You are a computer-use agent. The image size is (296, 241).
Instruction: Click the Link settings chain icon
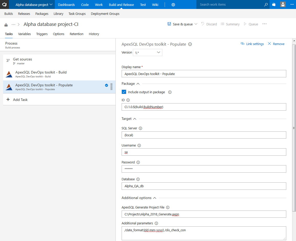(242, 44)
